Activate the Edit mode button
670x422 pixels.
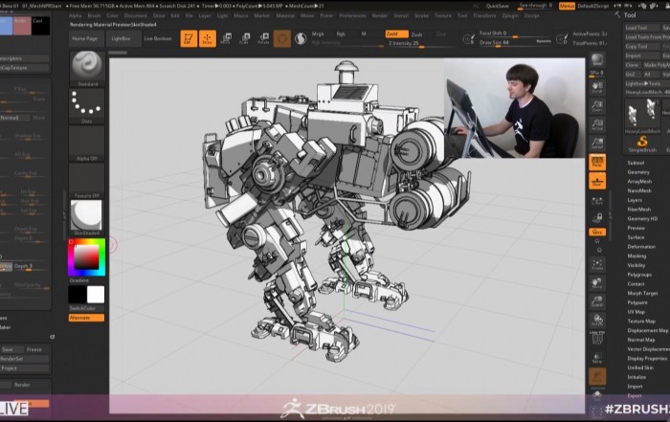coord(188,38)
